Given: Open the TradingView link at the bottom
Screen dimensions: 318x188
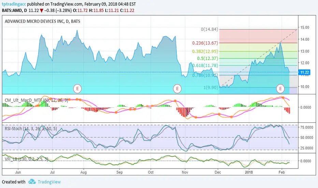Looking at the screenshot, I should 49,182.
